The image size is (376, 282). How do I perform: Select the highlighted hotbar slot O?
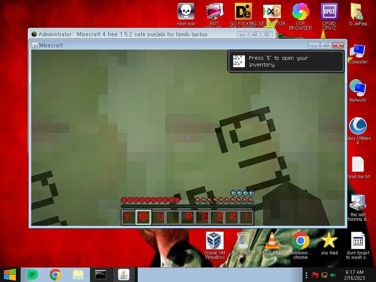tap(144, 217)
